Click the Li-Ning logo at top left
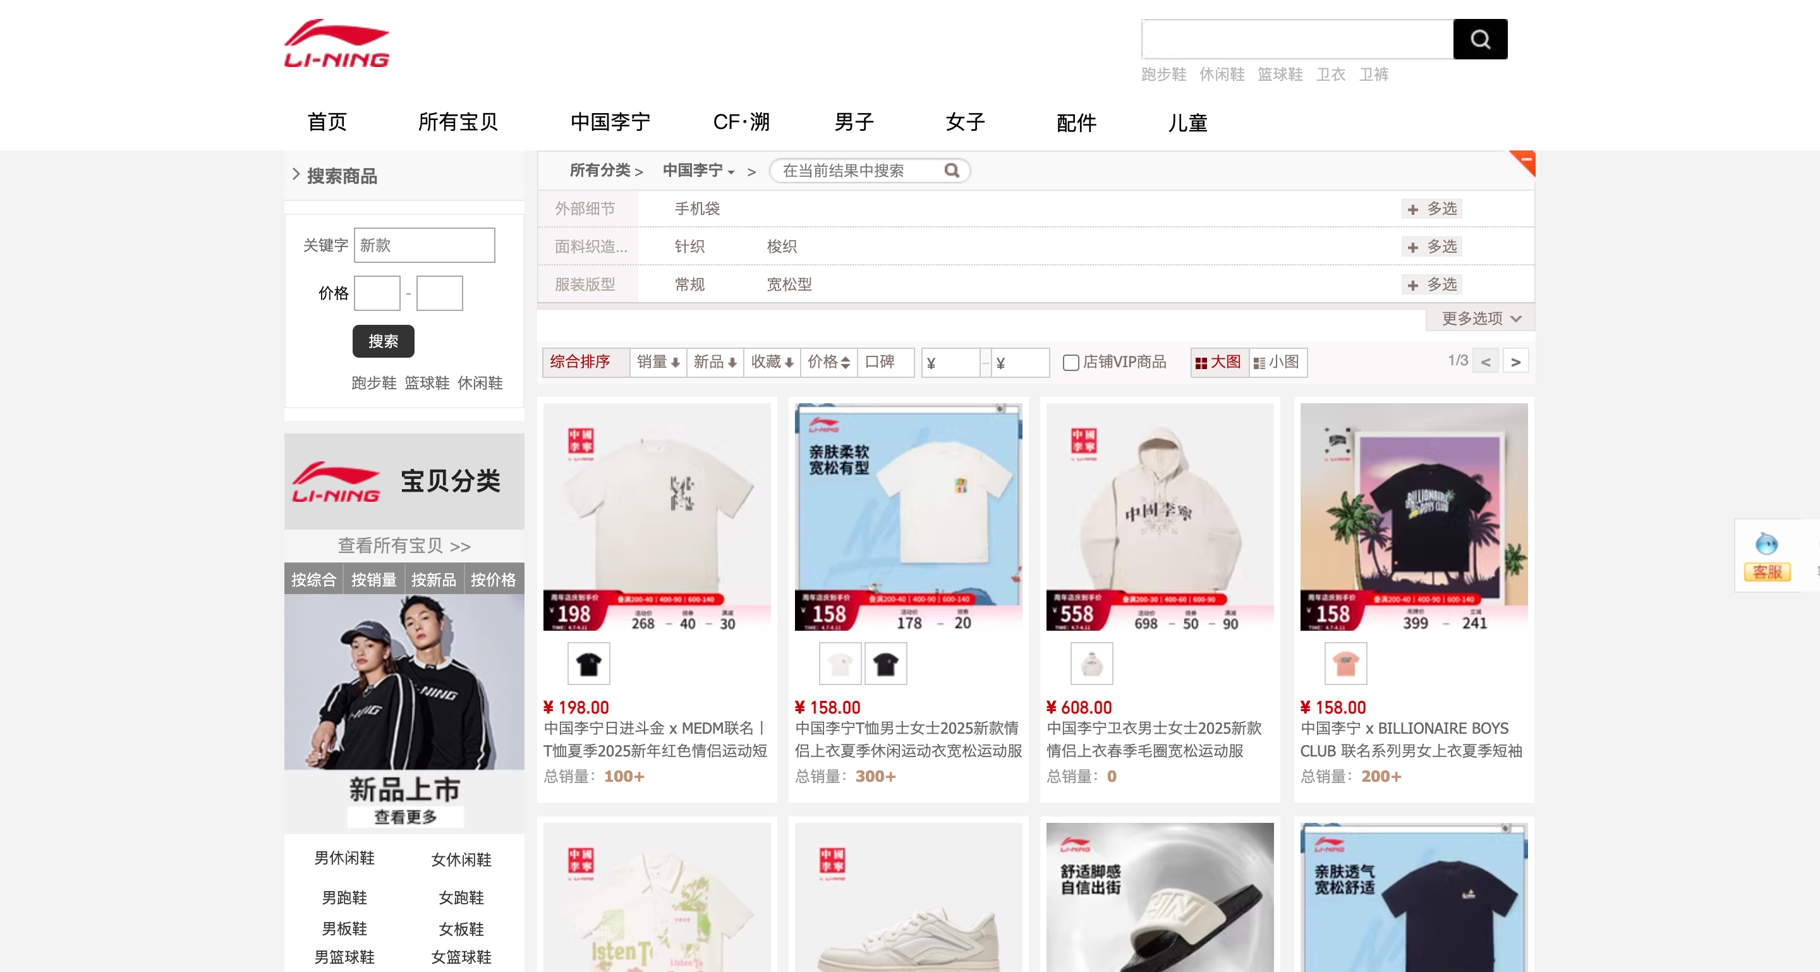Viewport: 1820px width, 972px height. (x=336, y=44)
